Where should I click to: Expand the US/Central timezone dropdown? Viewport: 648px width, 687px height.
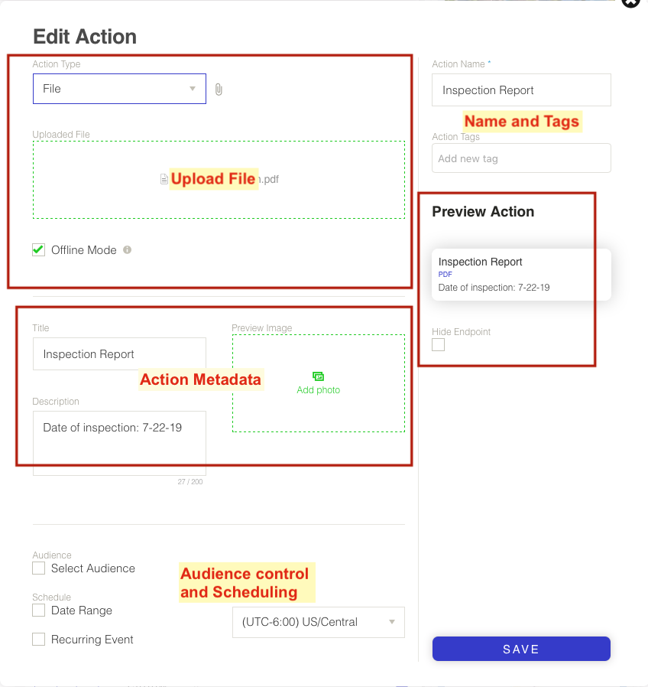point(318,622)
